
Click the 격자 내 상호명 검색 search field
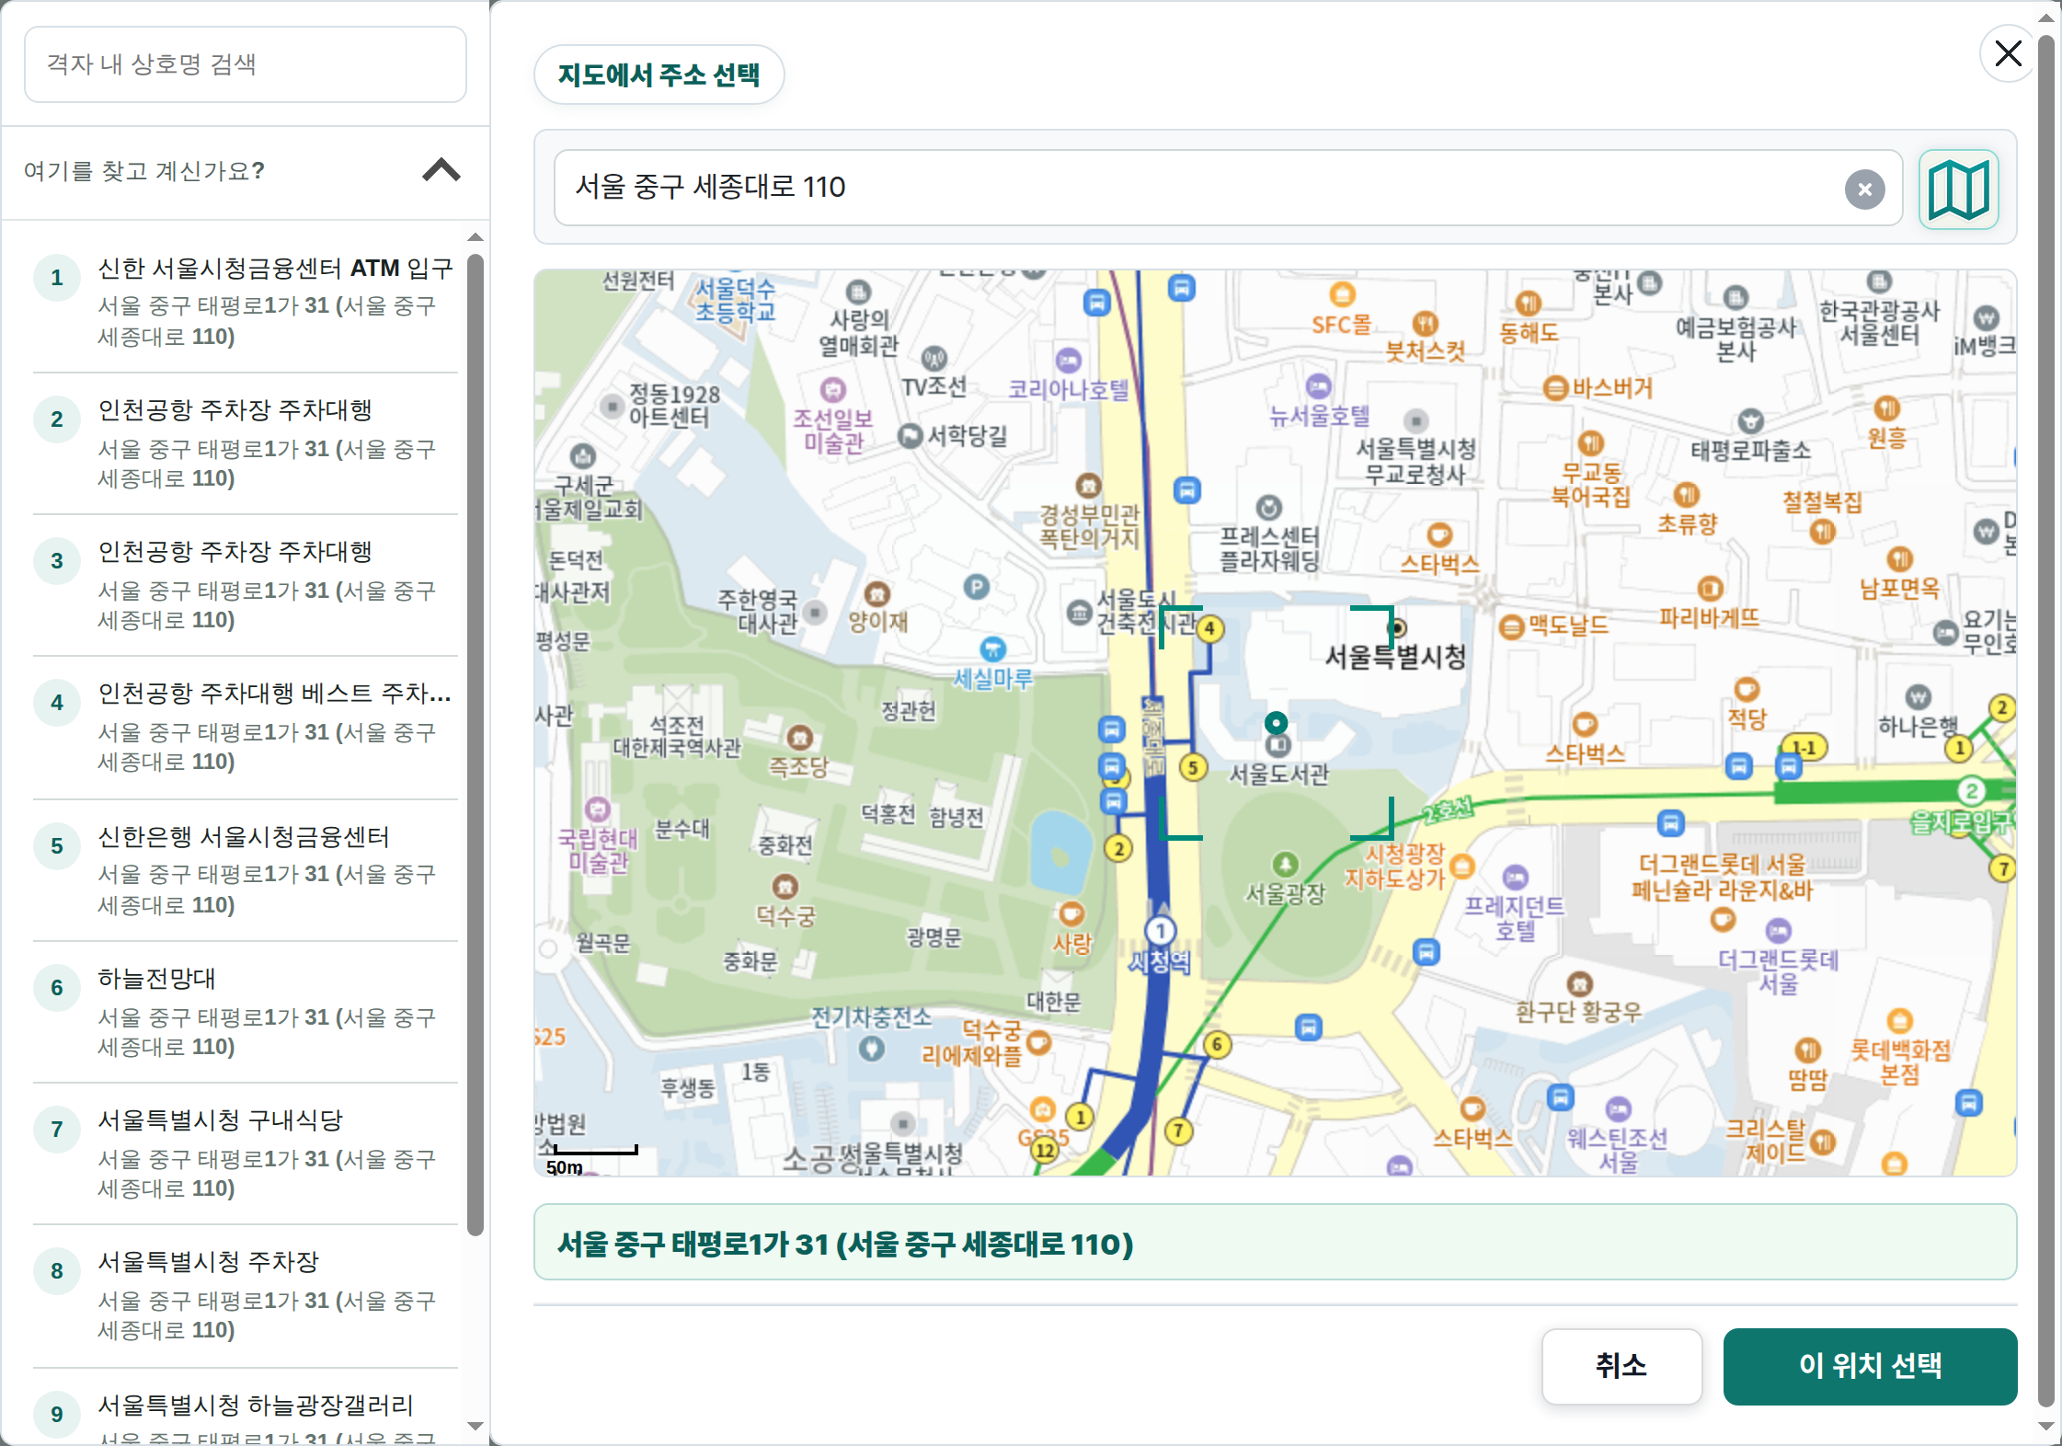(x=246, y=64)
